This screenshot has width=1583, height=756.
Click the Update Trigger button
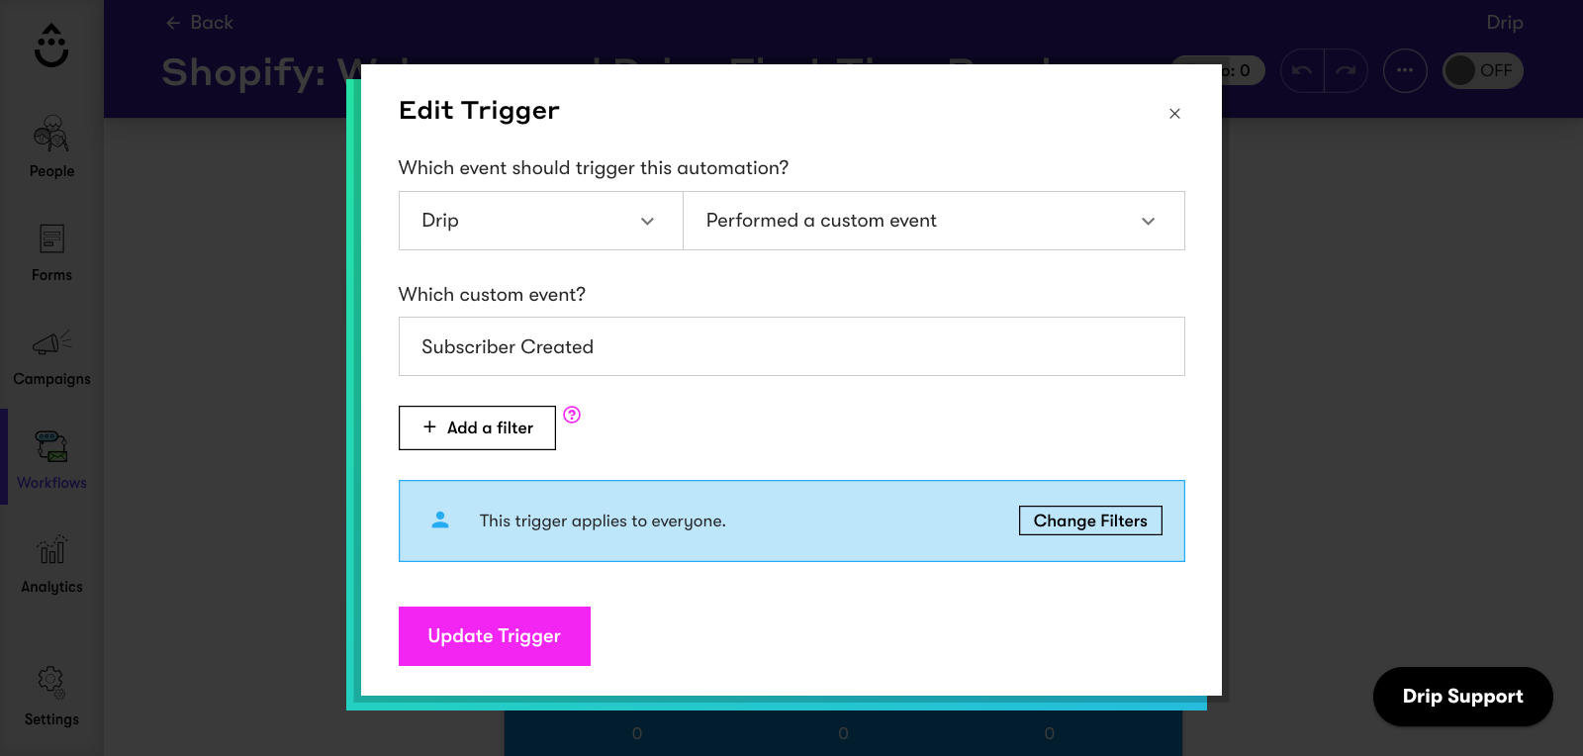pyautogui.click(x=495, y=636)
